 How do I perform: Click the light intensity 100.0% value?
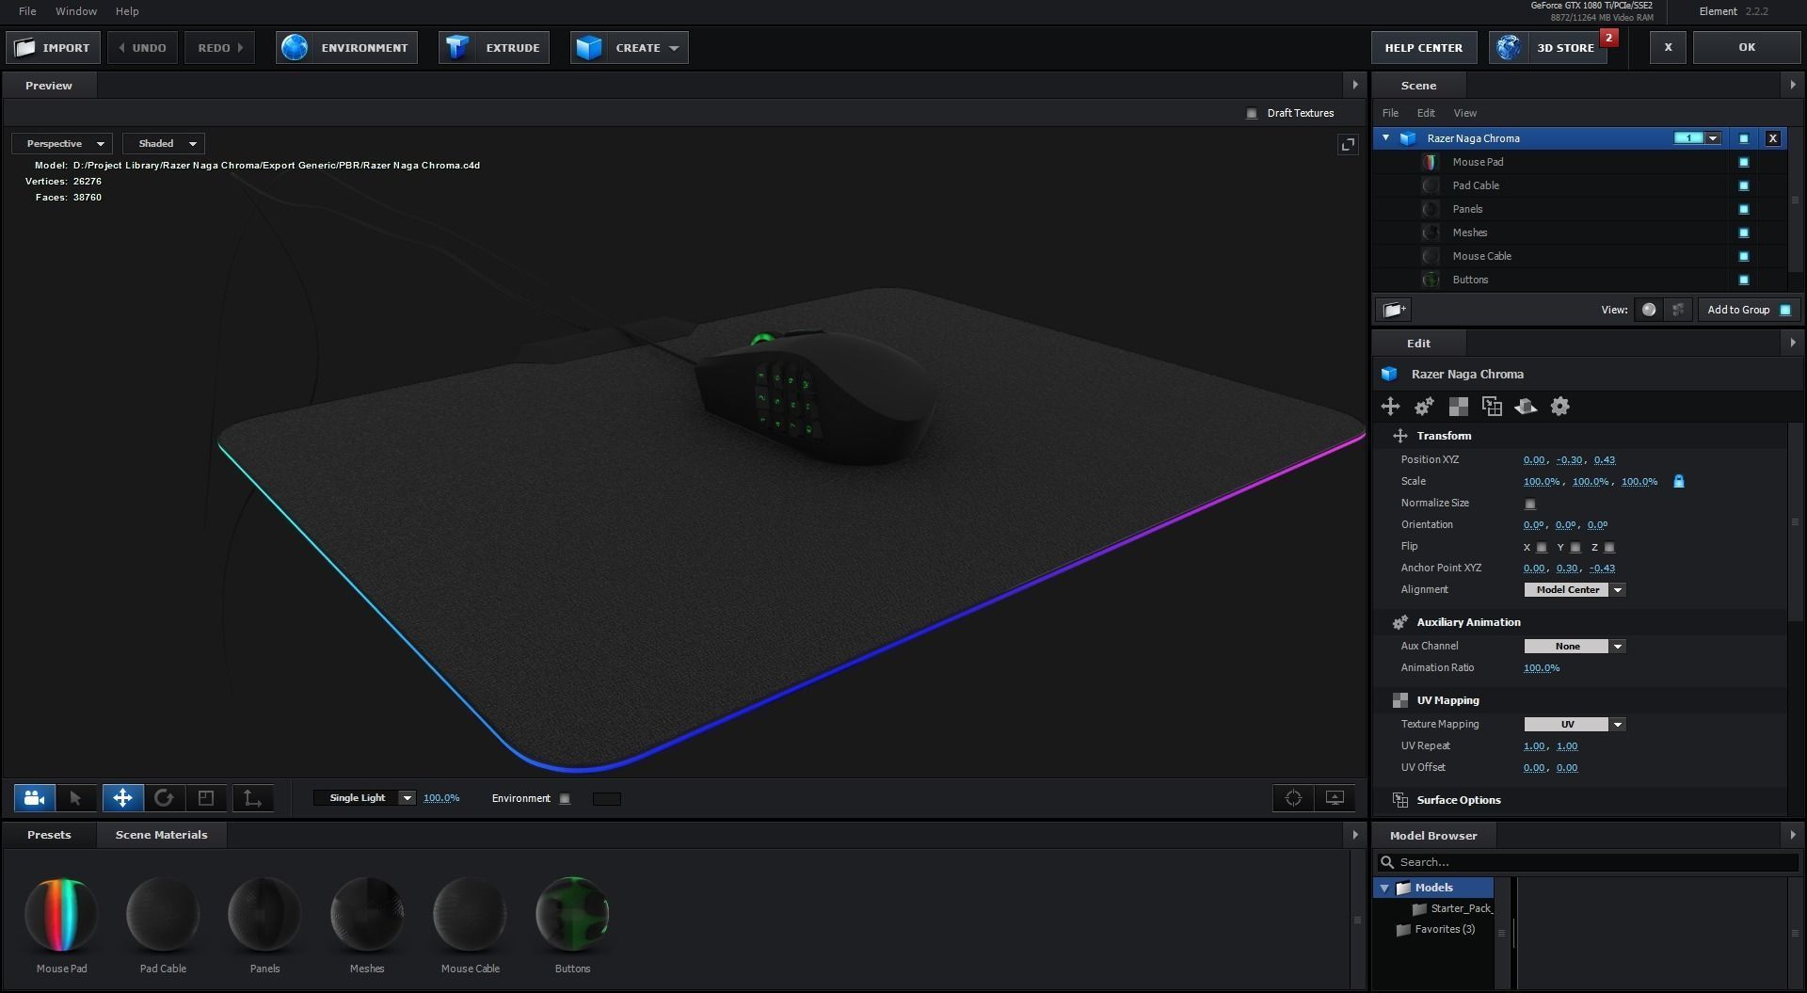pos(441,798)
